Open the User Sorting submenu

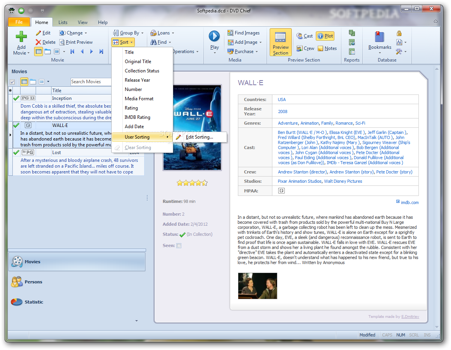click(142, 137)
